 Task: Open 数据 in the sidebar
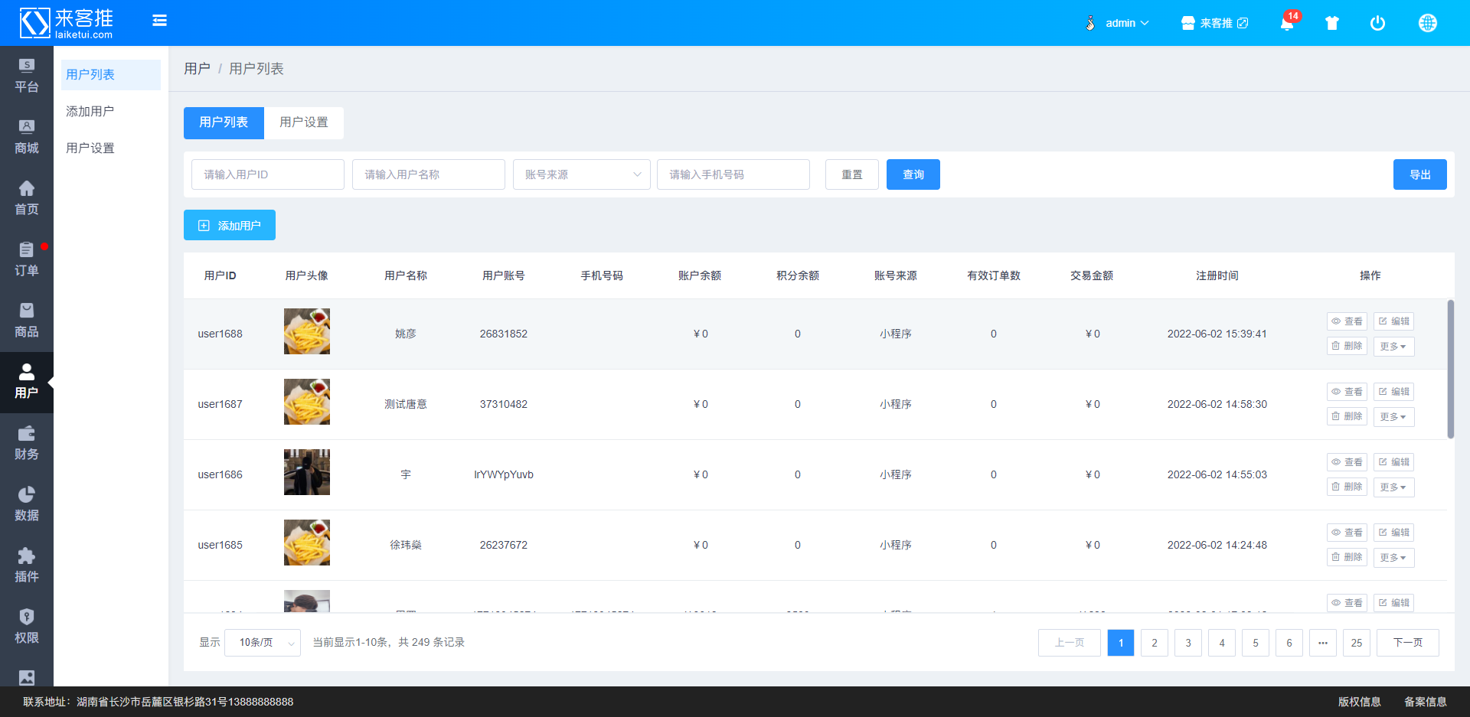pos(27,505)
